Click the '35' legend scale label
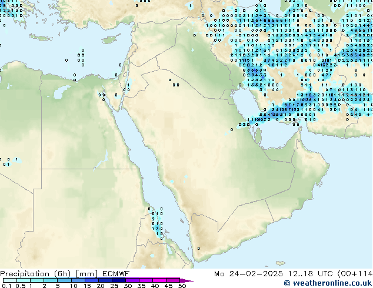 (x=141, y=286)
